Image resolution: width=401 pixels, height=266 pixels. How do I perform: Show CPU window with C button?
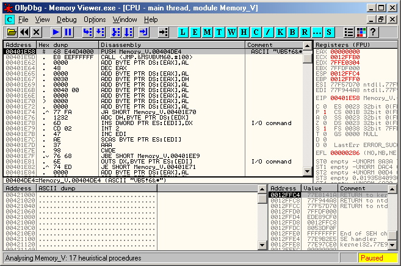pos(256,32)
